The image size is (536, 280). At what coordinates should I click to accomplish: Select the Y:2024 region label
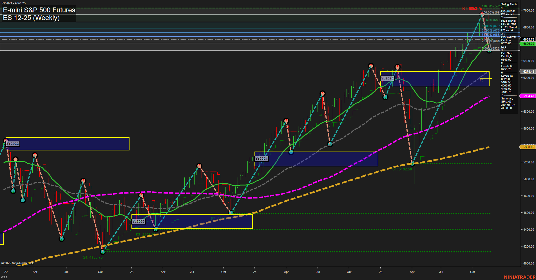coord(261,159)
